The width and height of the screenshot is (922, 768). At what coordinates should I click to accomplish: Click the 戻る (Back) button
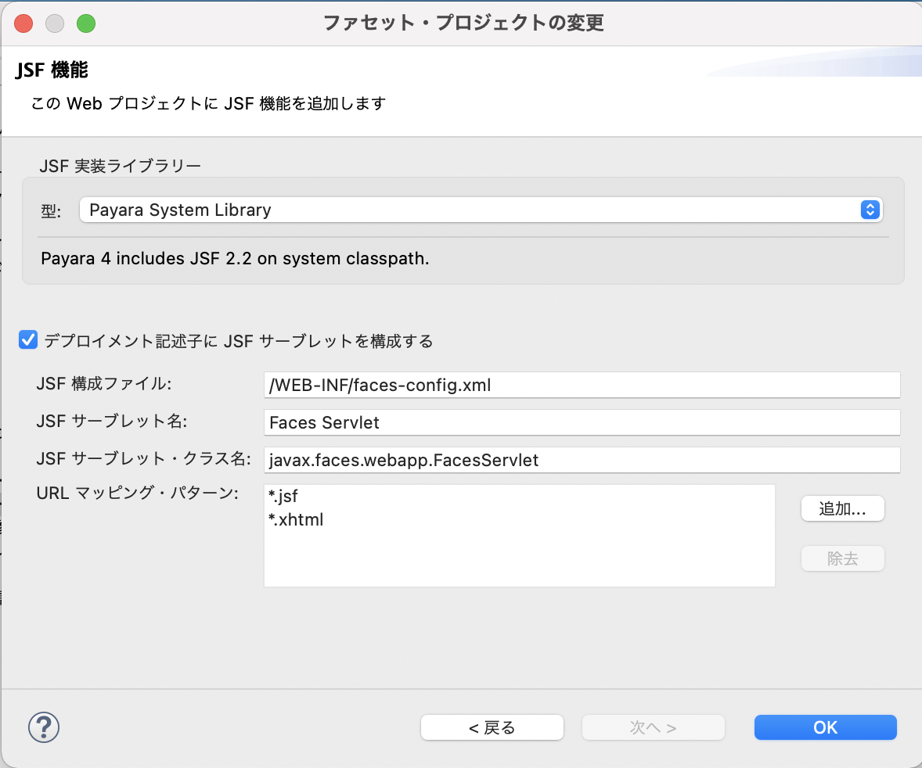tap(492, 727)
